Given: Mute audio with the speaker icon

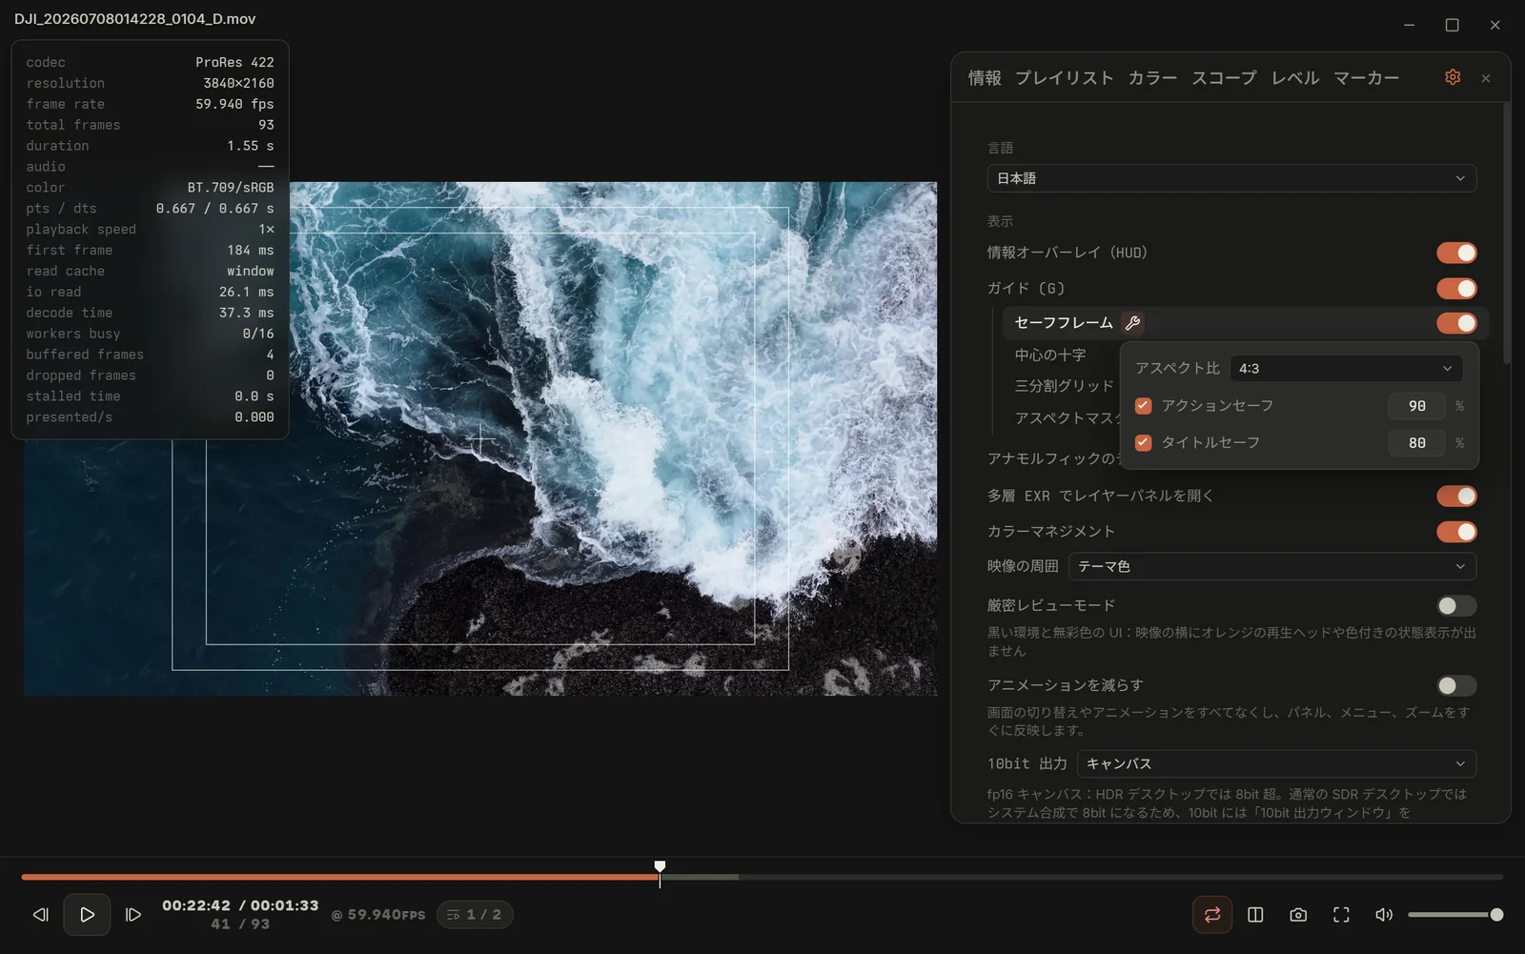Looking at the screenshot, I should 1384,915.
